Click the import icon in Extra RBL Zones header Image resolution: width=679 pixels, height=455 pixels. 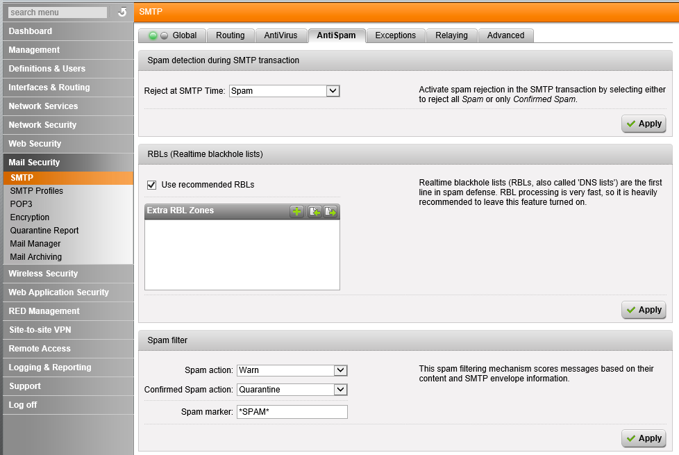(x=315, y=211)
